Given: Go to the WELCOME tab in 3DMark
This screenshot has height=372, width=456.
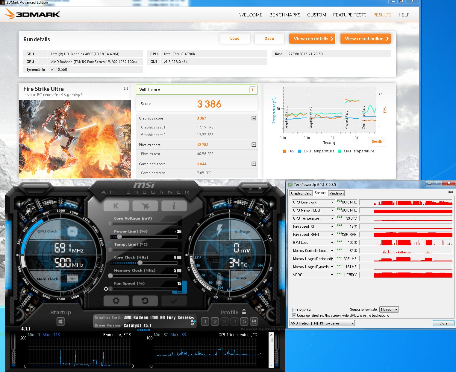Looking at the screenshot, I should coord(251,15).
